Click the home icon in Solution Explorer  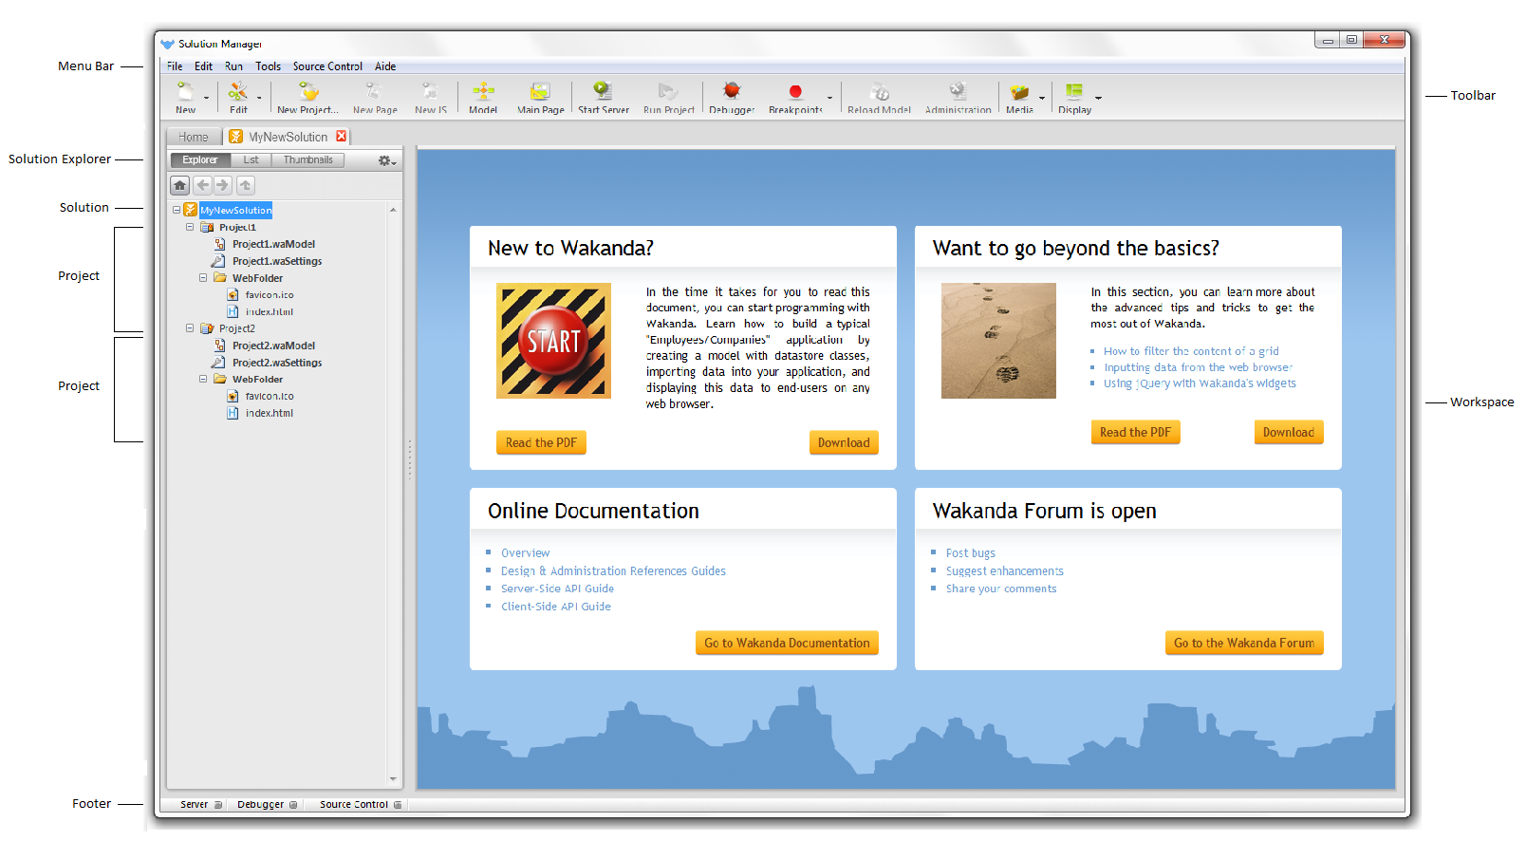click(180, 185)
